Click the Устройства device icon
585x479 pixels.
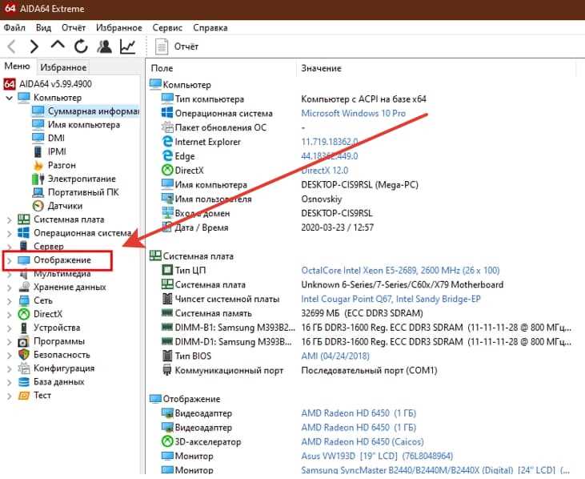pos(24,328)
